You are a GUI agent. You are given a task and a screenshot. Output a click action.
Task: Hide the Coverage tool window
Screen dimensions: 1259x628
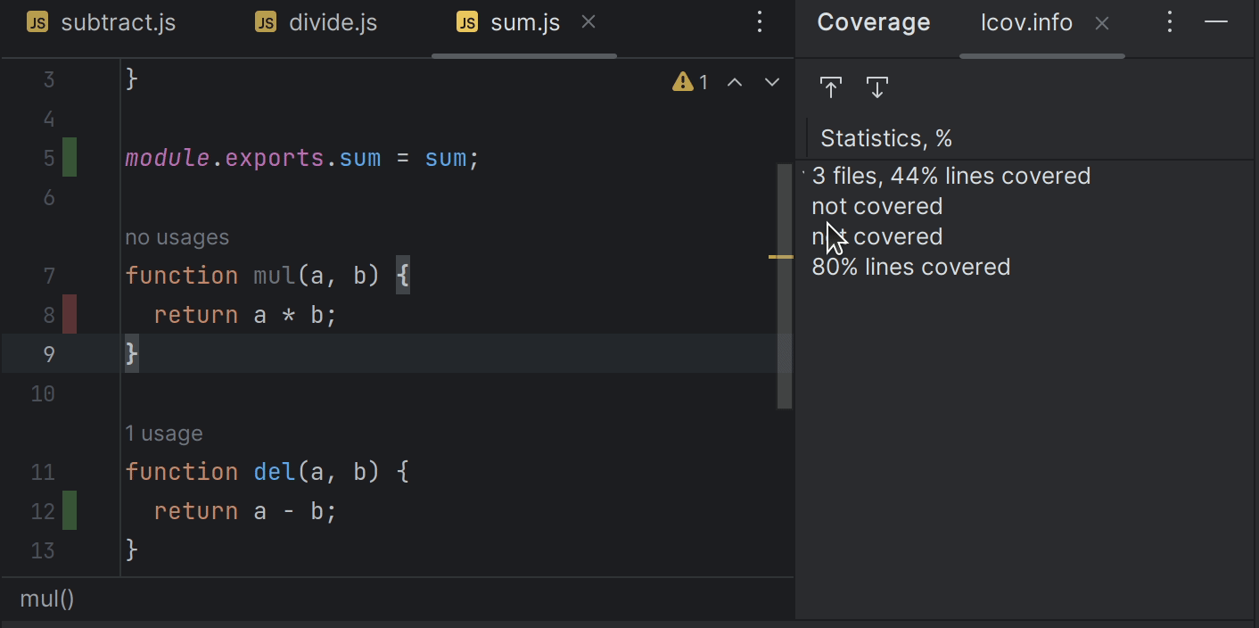pyautogui.click(x=1216, y=22)
